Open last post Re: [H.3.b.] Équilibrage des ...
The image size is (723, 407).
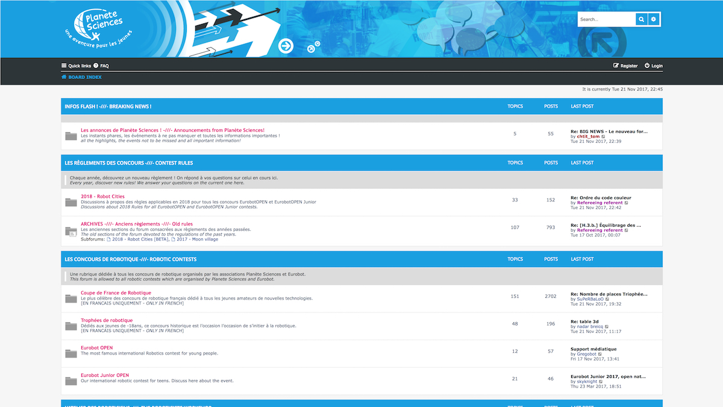606,225
